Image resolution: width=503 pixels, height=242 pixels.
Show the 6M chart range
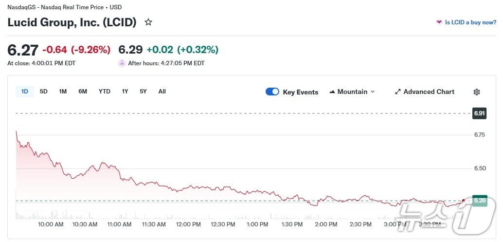point(83,92)
